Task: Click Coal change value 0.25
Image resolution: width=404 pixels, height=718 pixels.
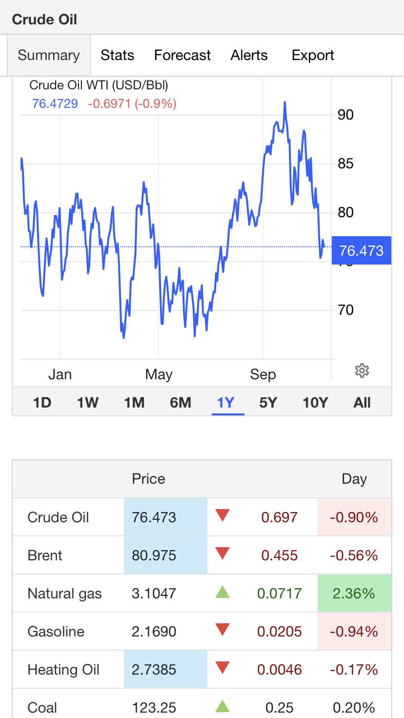Action: tap(280, 708)
